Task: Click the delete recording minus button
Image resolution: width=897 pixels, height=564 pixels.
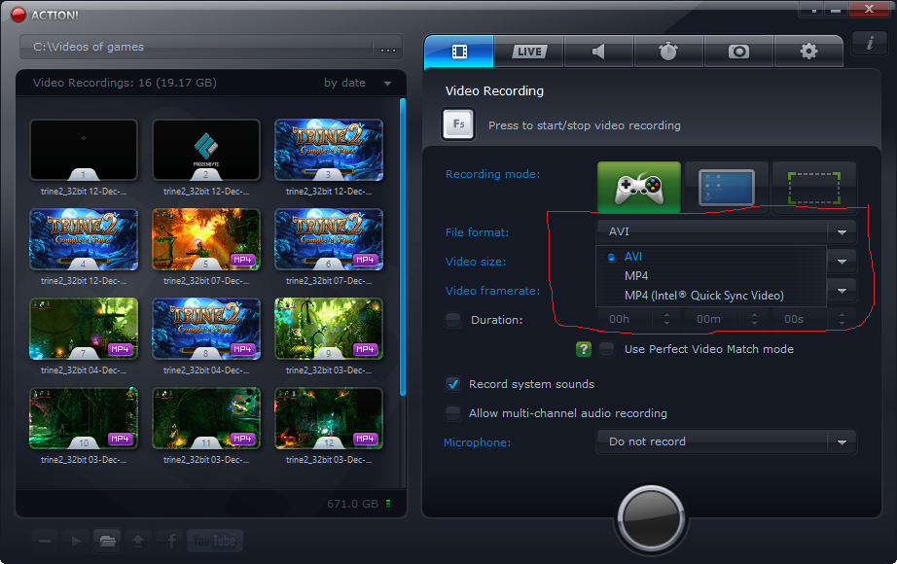Action: pyautogui.click(x=45, y=541)
